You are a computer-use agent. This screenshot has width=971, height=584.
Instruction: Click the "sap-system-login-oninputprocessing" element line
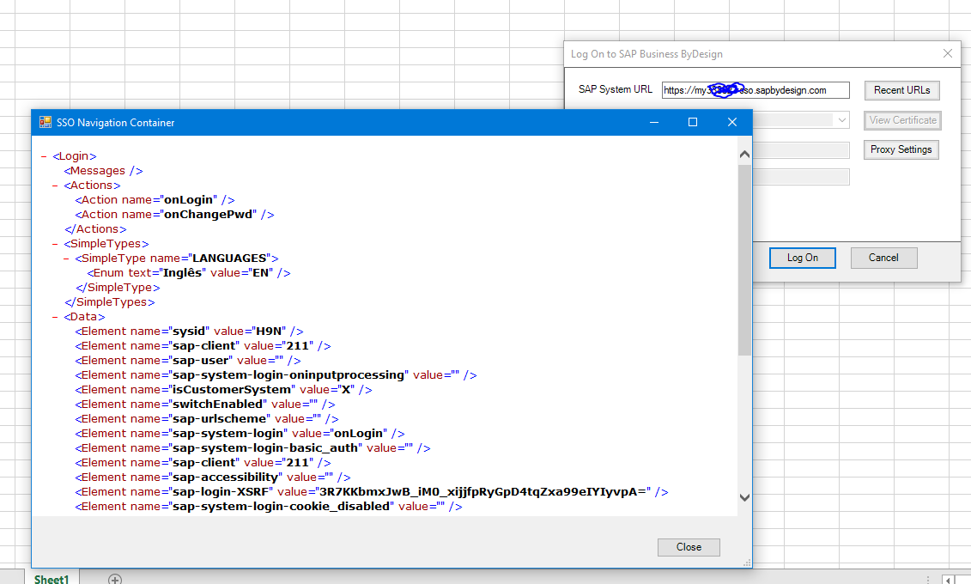pyautogui.click(x=276, y=375)
